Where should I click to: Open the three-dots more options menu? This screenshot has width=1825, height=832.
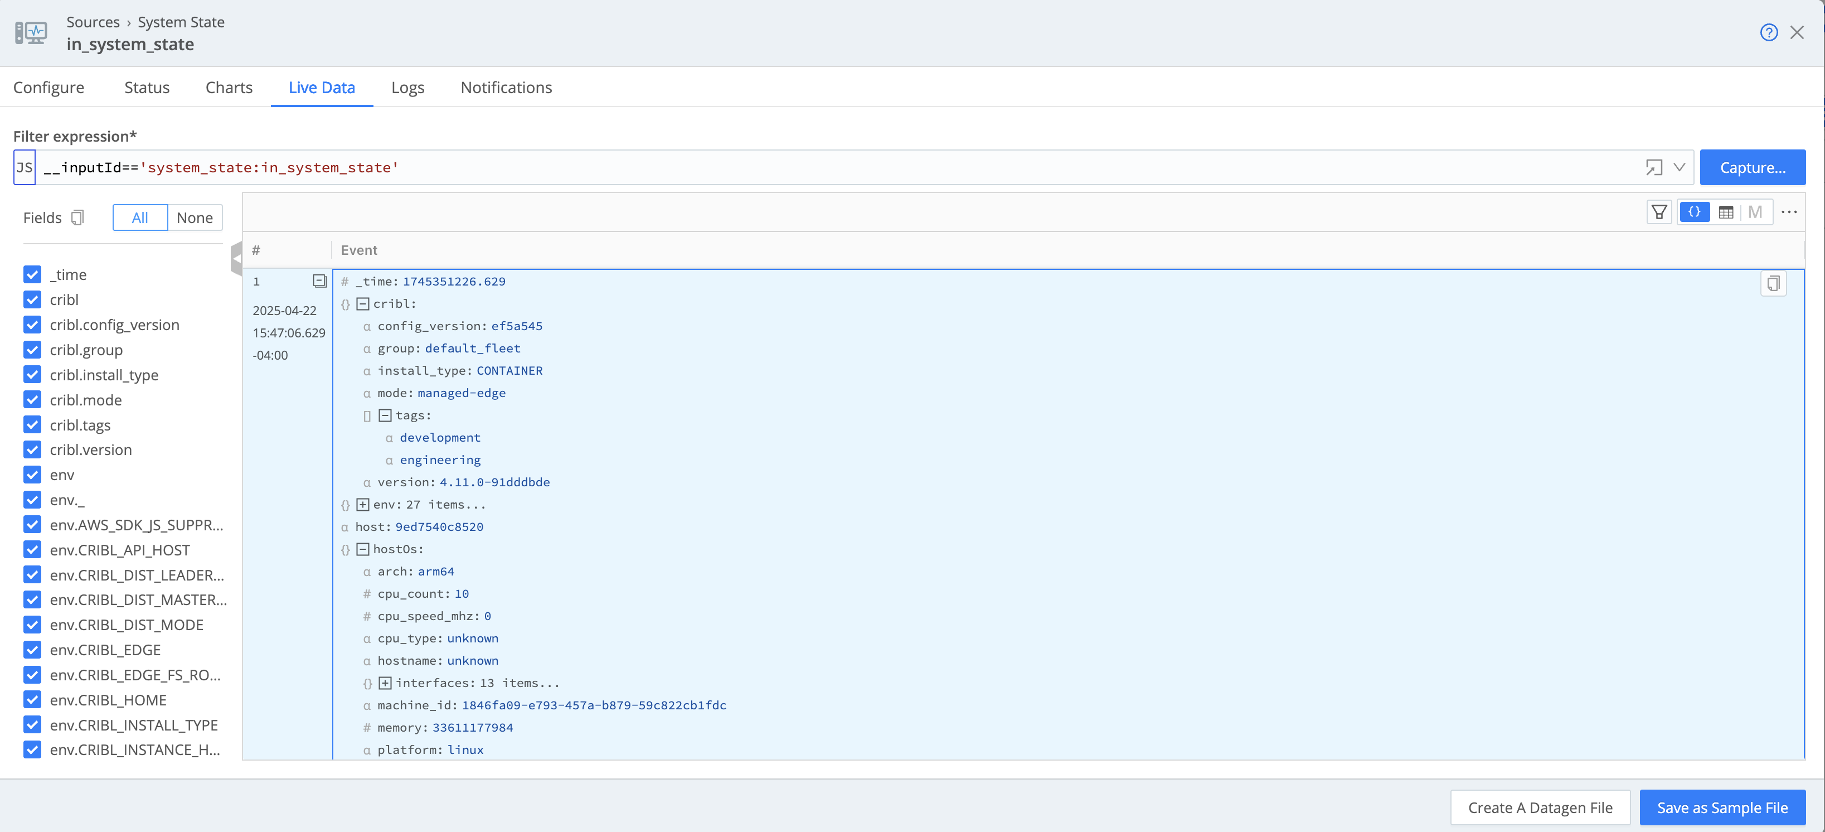point(1789,212)
